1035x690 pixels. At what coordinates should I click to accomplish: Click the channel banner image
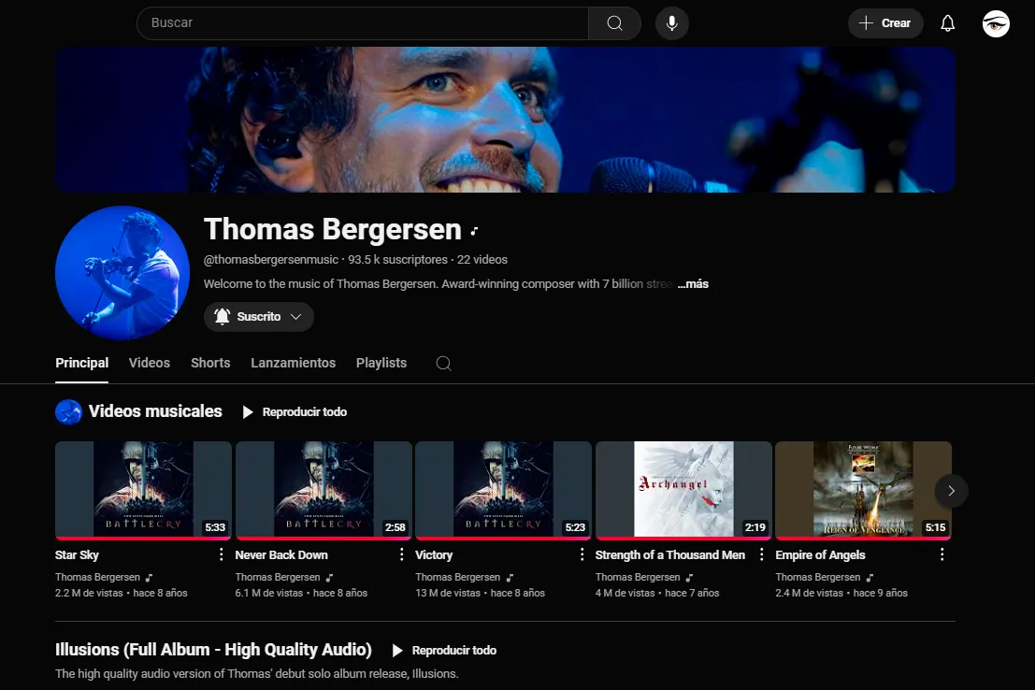pyautogui.click(x=506, y=120)
